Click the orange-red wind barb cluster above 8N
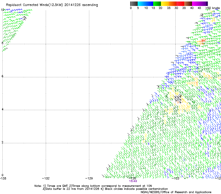Image resolution: width=221 pixels, height=194 pixels. tap(202, 41)
